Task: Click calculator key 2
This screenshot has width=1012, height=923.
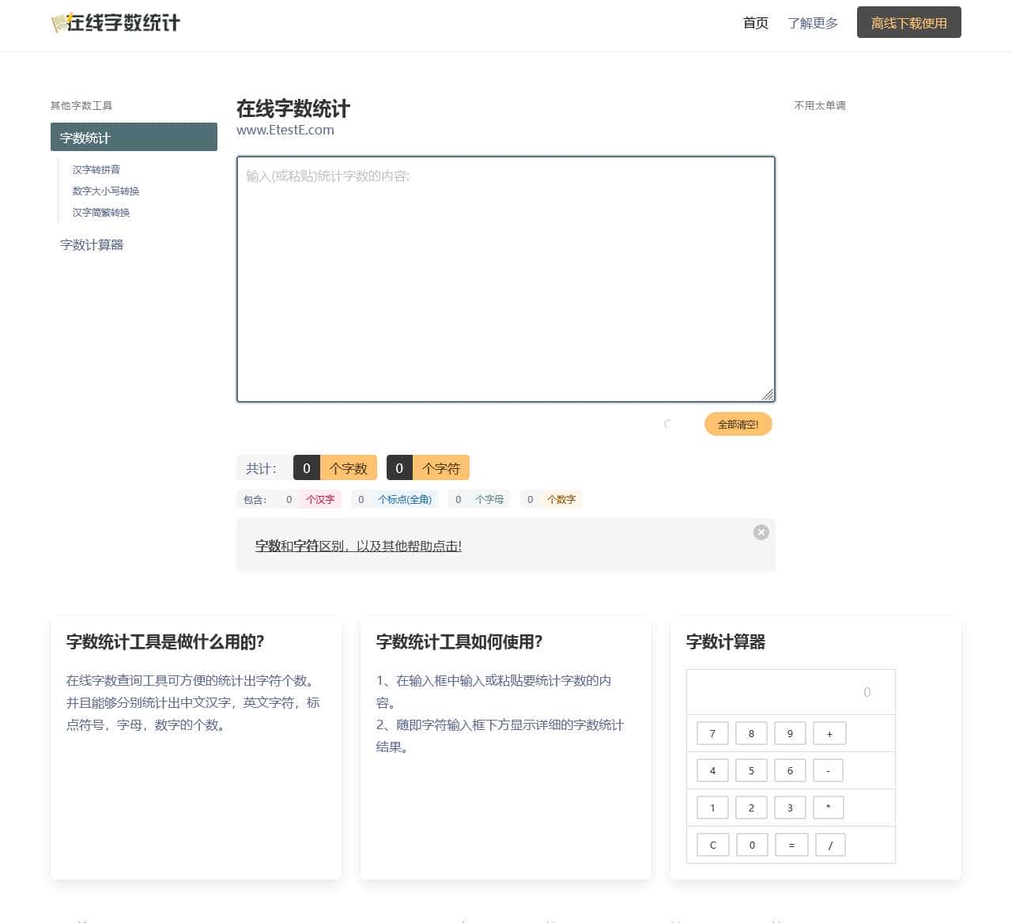Action: [x=751, y=808]
